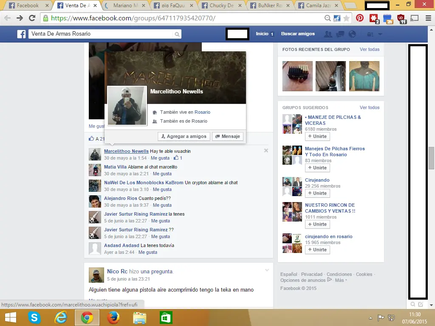435x326 pixels.
Task: Dismiss Marcelithoo Newells comment with X
Action: pyautogui.click(x=266, y=151)
